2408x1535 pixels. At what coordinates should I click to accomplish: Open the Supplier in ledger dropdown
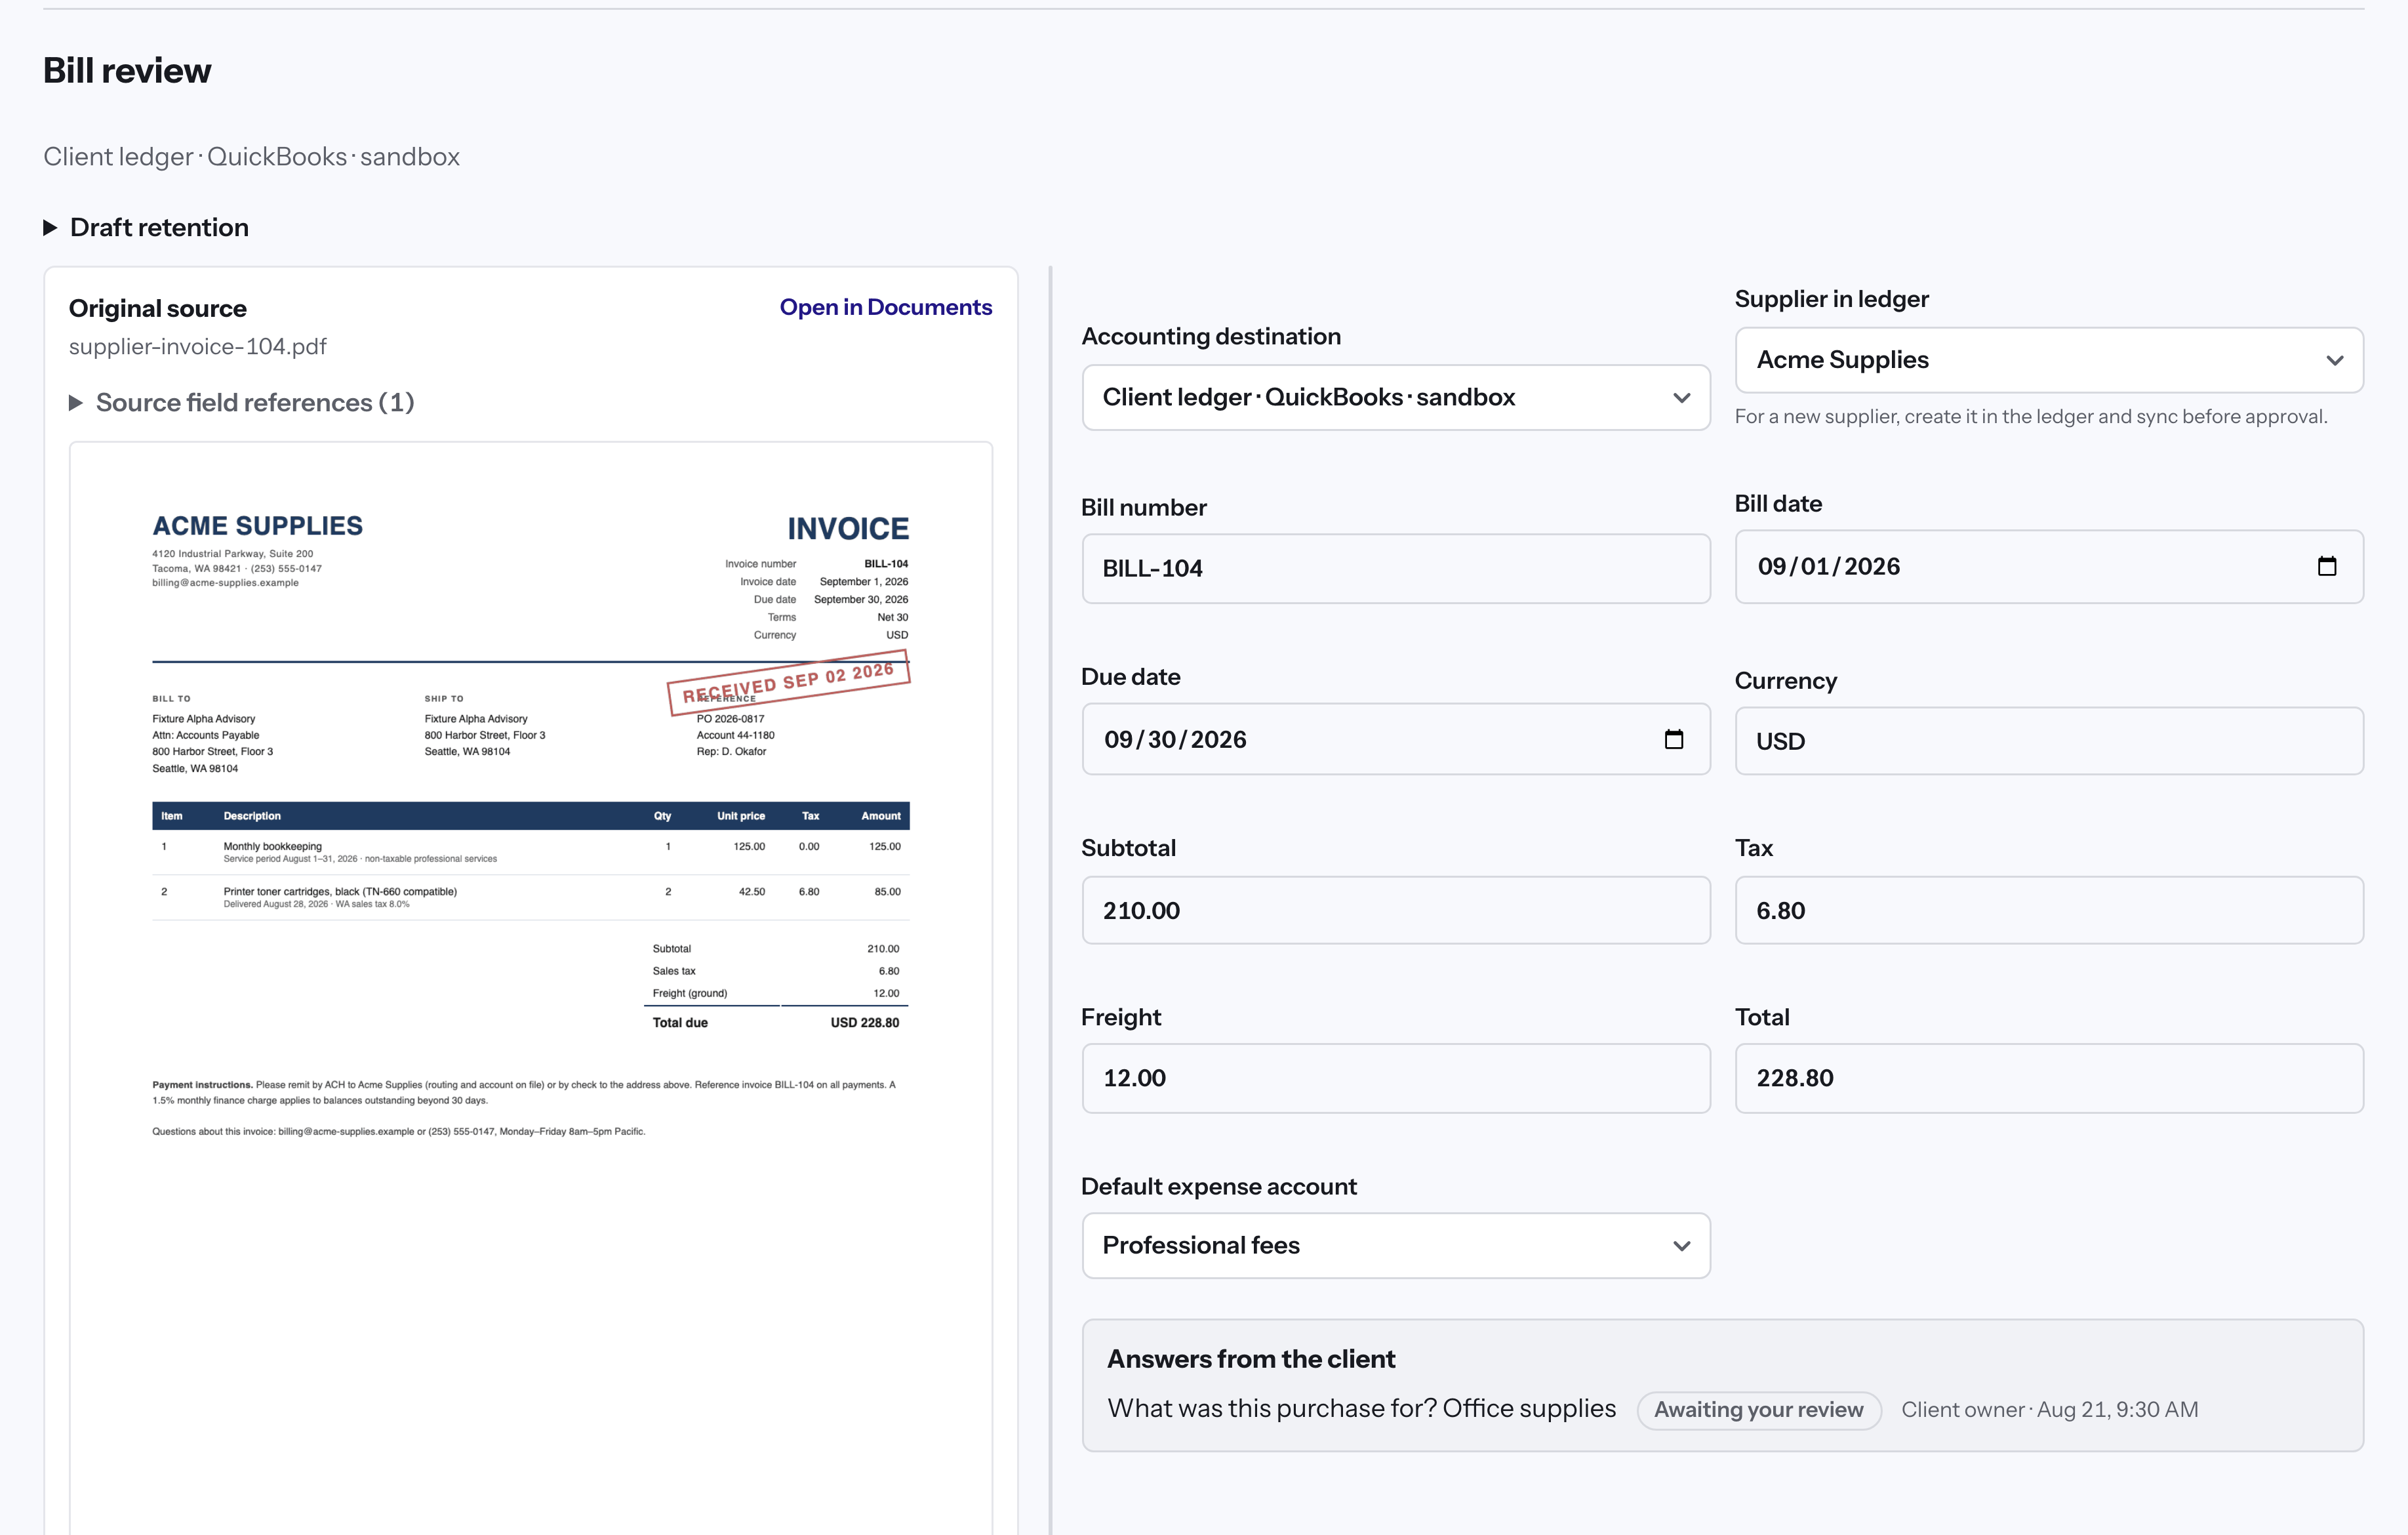(x=2048, y=360)
